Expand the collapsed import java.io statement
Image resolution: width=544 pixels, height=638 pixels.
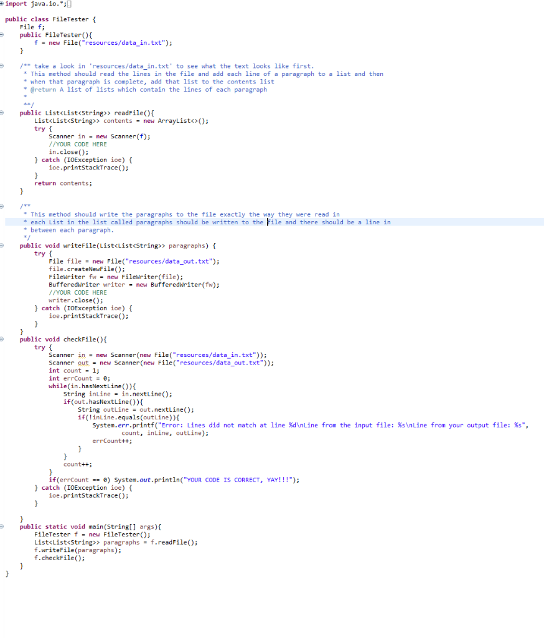[3, 4]
